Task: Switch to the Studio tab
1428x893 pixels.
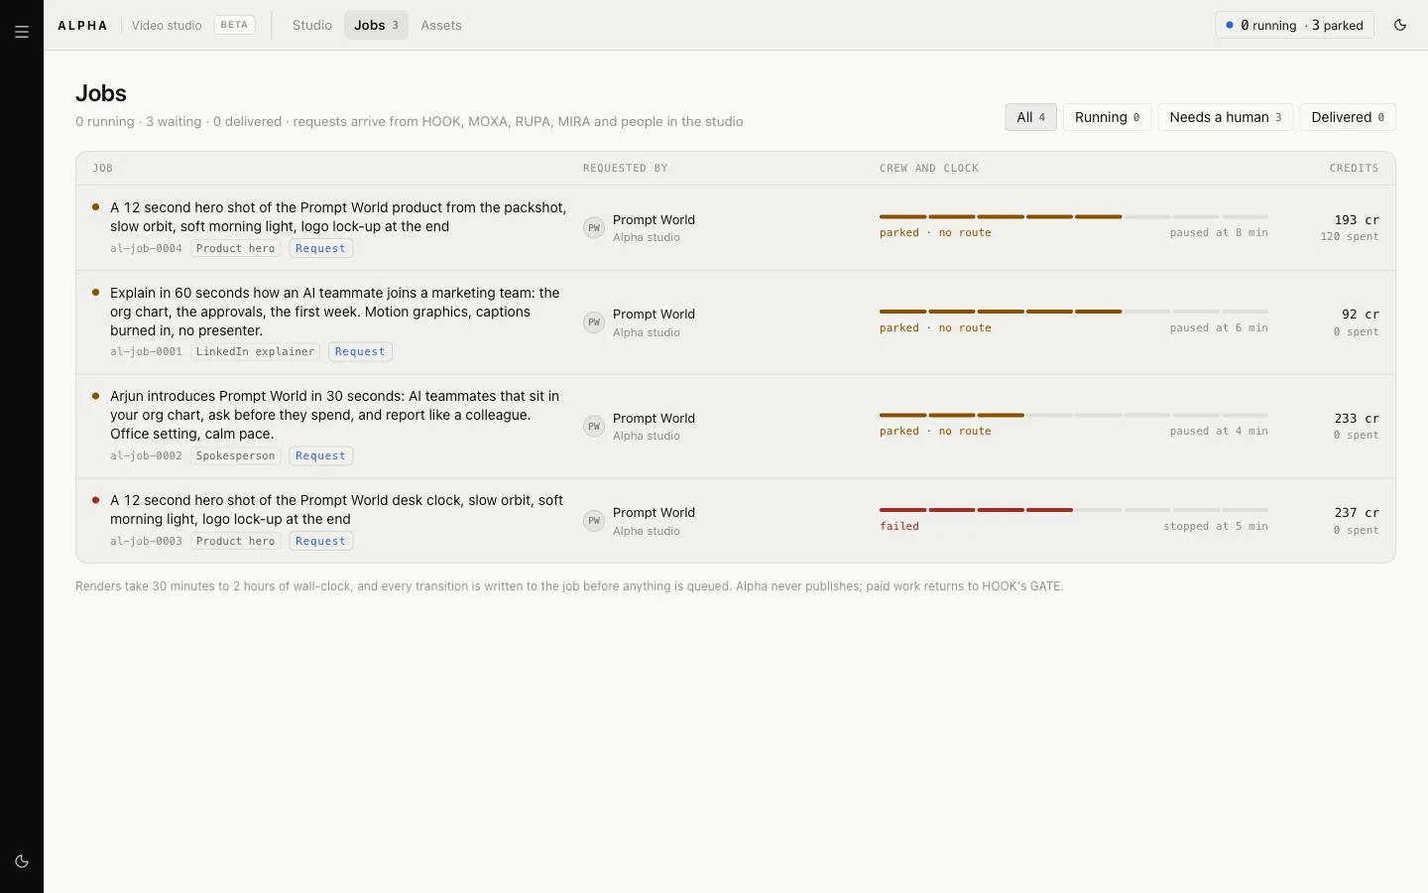Action: coord(312,25)
